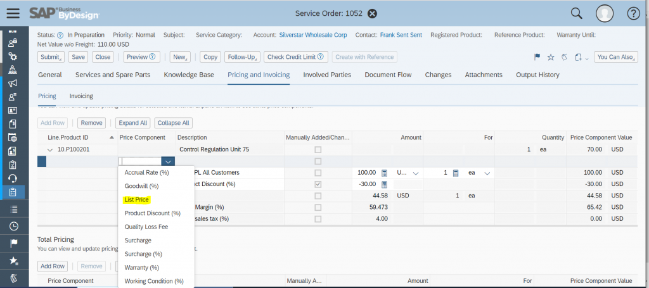Choose Goodwill (%) from the list
649x288 pixels.
(x=141, y=186)
